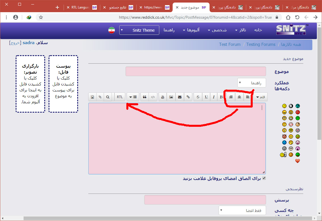Insert a hyperlink with the chain icon
Screen dimensions: 322x221
click(x=188, y=97)
